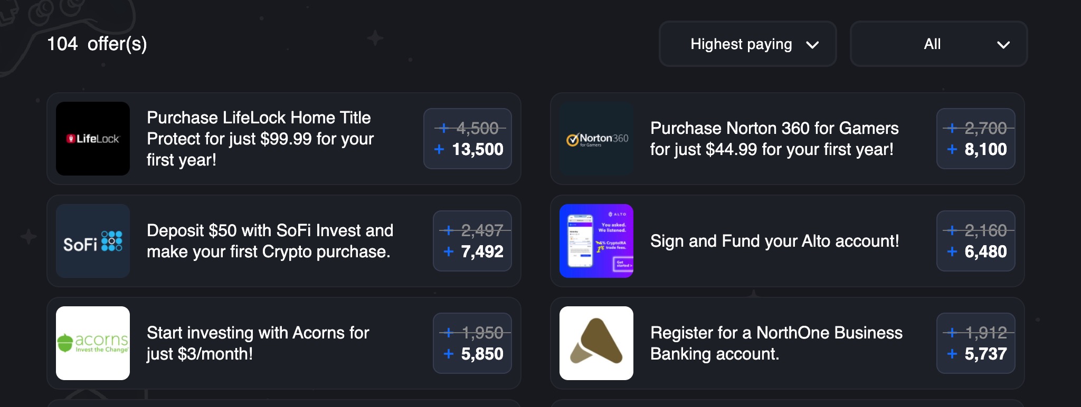Open the Highest paying sort dropdown
1081x407 pixels.
tap(747, 44)
